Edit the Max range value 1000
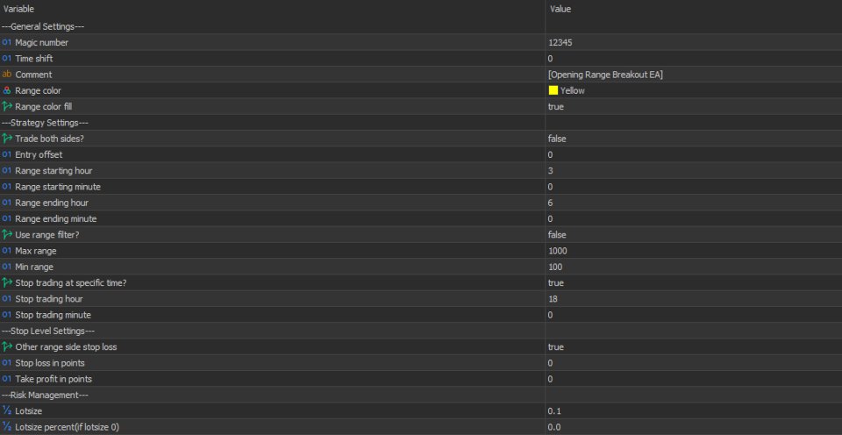Image resolution: width=842 pixels, height=435 pixels. [558, 251]
